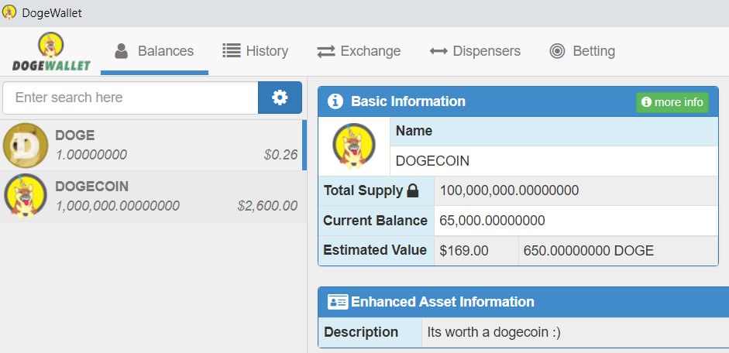Click the Current Balance value 65,000.00000000
The image size is (729, 353).
tap(493, 220)
